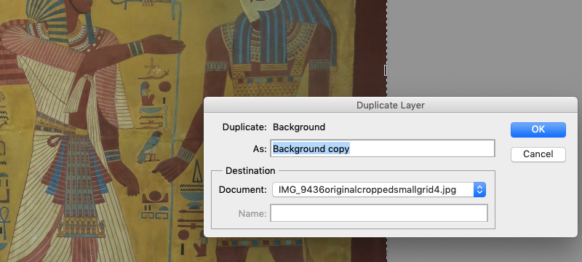Click the disabled destination Name field
The width and height of the screenshot is (582, 262).
(378, 213)
